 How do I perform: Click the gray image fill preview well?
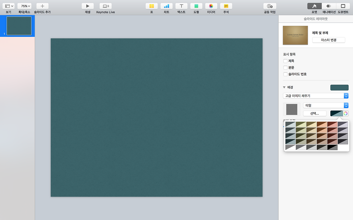(292, 109)
